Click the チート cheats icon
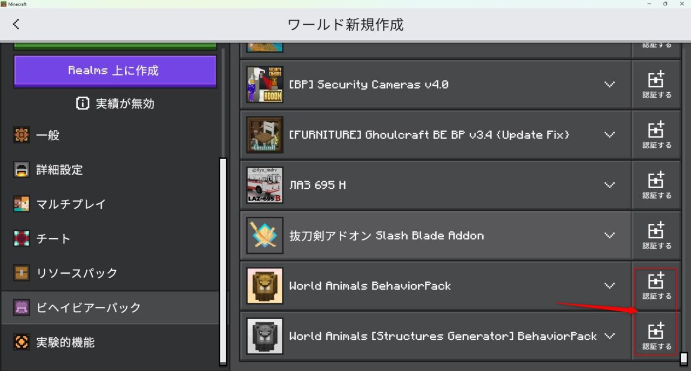The image size is (691, 371). (22, 239)
